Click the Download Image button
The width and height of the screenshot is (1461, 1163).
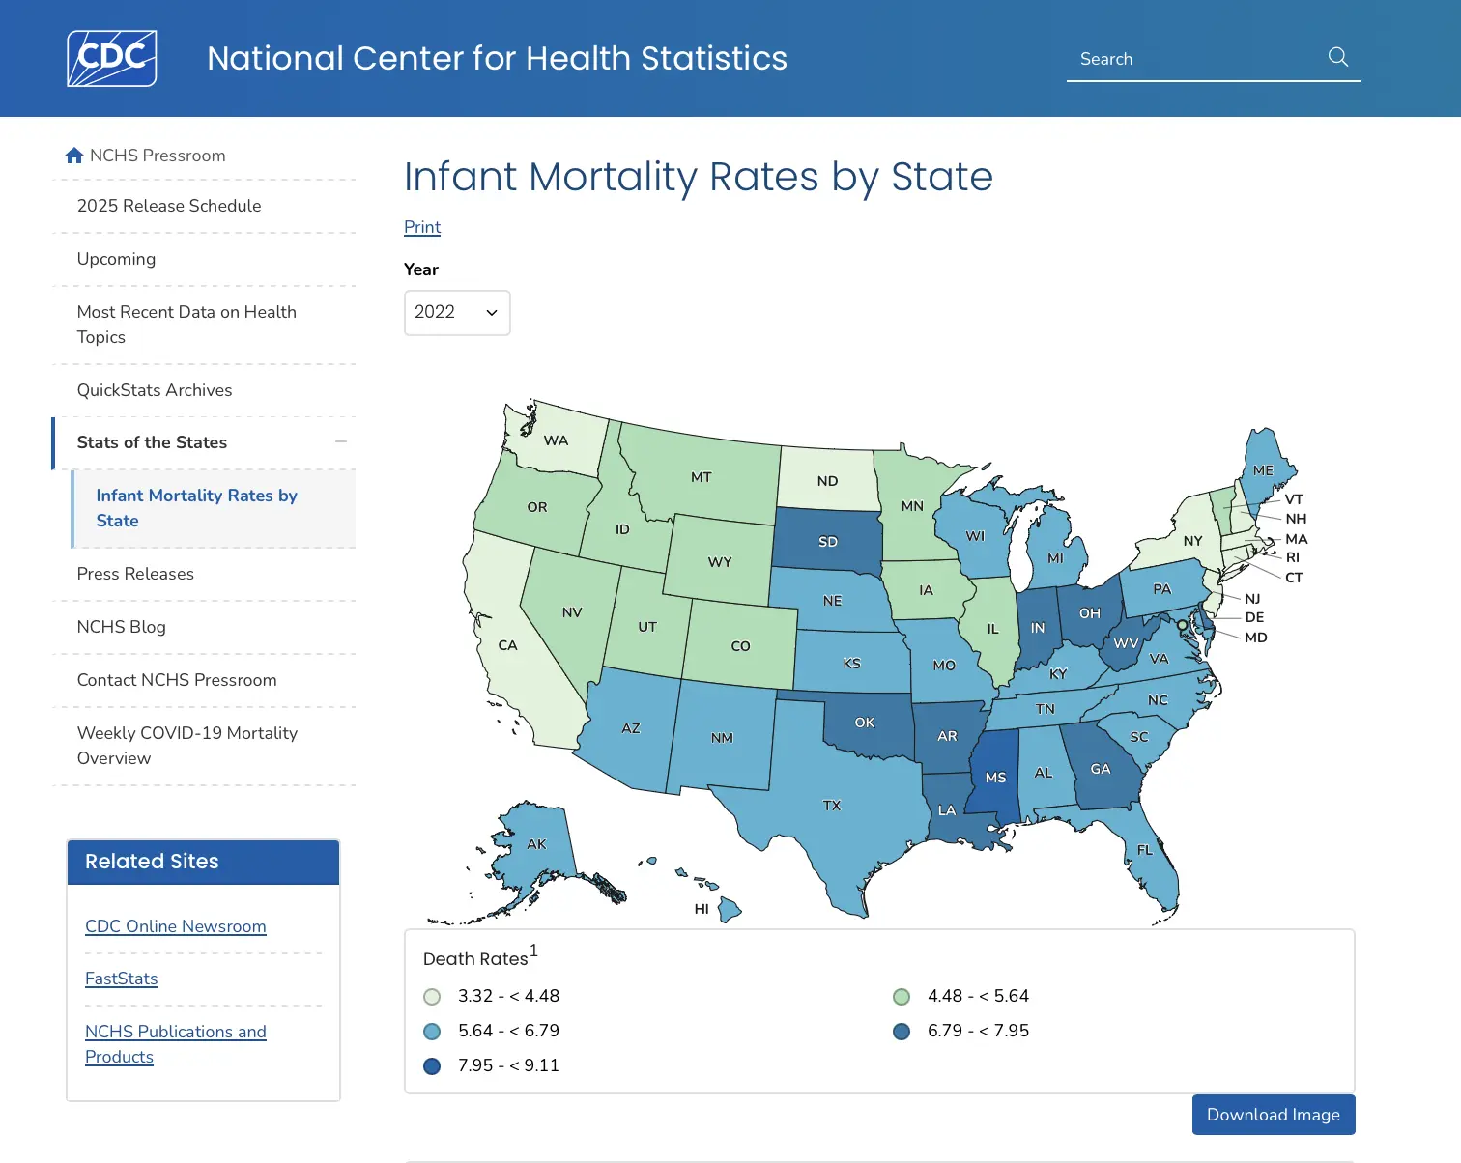click(x=1273, y=1115)
